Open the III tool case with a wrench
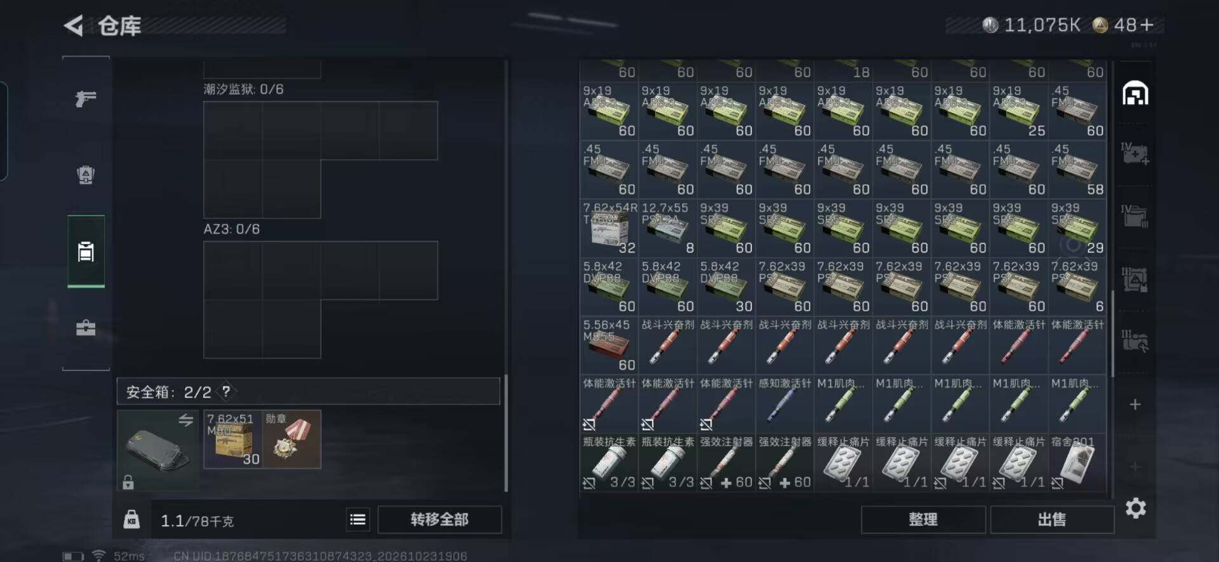The width and height of the screenshot is (1219, 562). (x=1135, y=341)
